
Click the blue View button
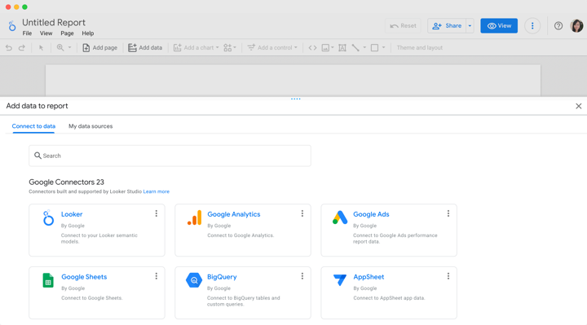tap(499, 26)
